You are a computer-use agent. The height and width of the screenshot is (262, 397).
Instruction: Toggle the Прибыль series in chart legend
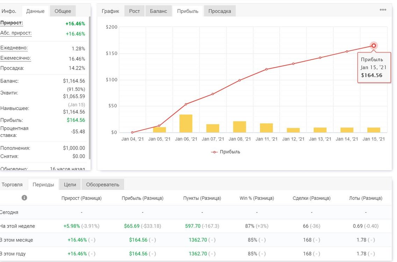point(225,152)
